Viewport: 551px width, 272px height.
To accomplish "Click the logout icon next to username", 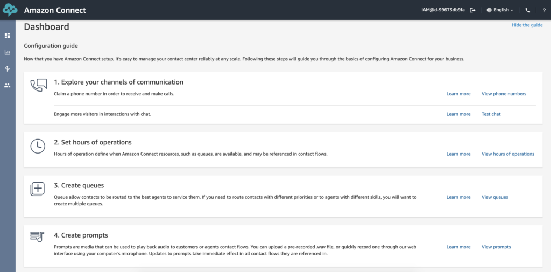I will pyautogui.click(x=472, y=10).
